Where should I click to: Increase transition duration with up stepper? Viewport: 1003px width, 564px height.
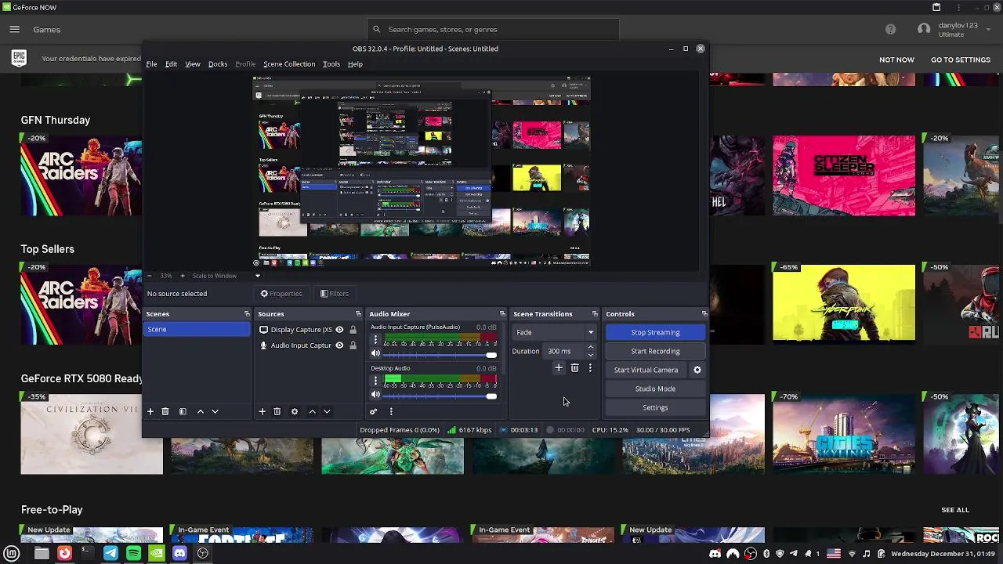[590, 347]
